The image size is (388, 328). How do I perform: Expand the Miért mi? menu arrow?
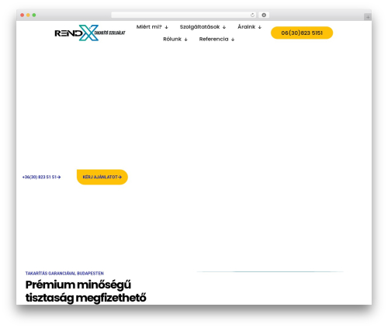pos(166,27)
